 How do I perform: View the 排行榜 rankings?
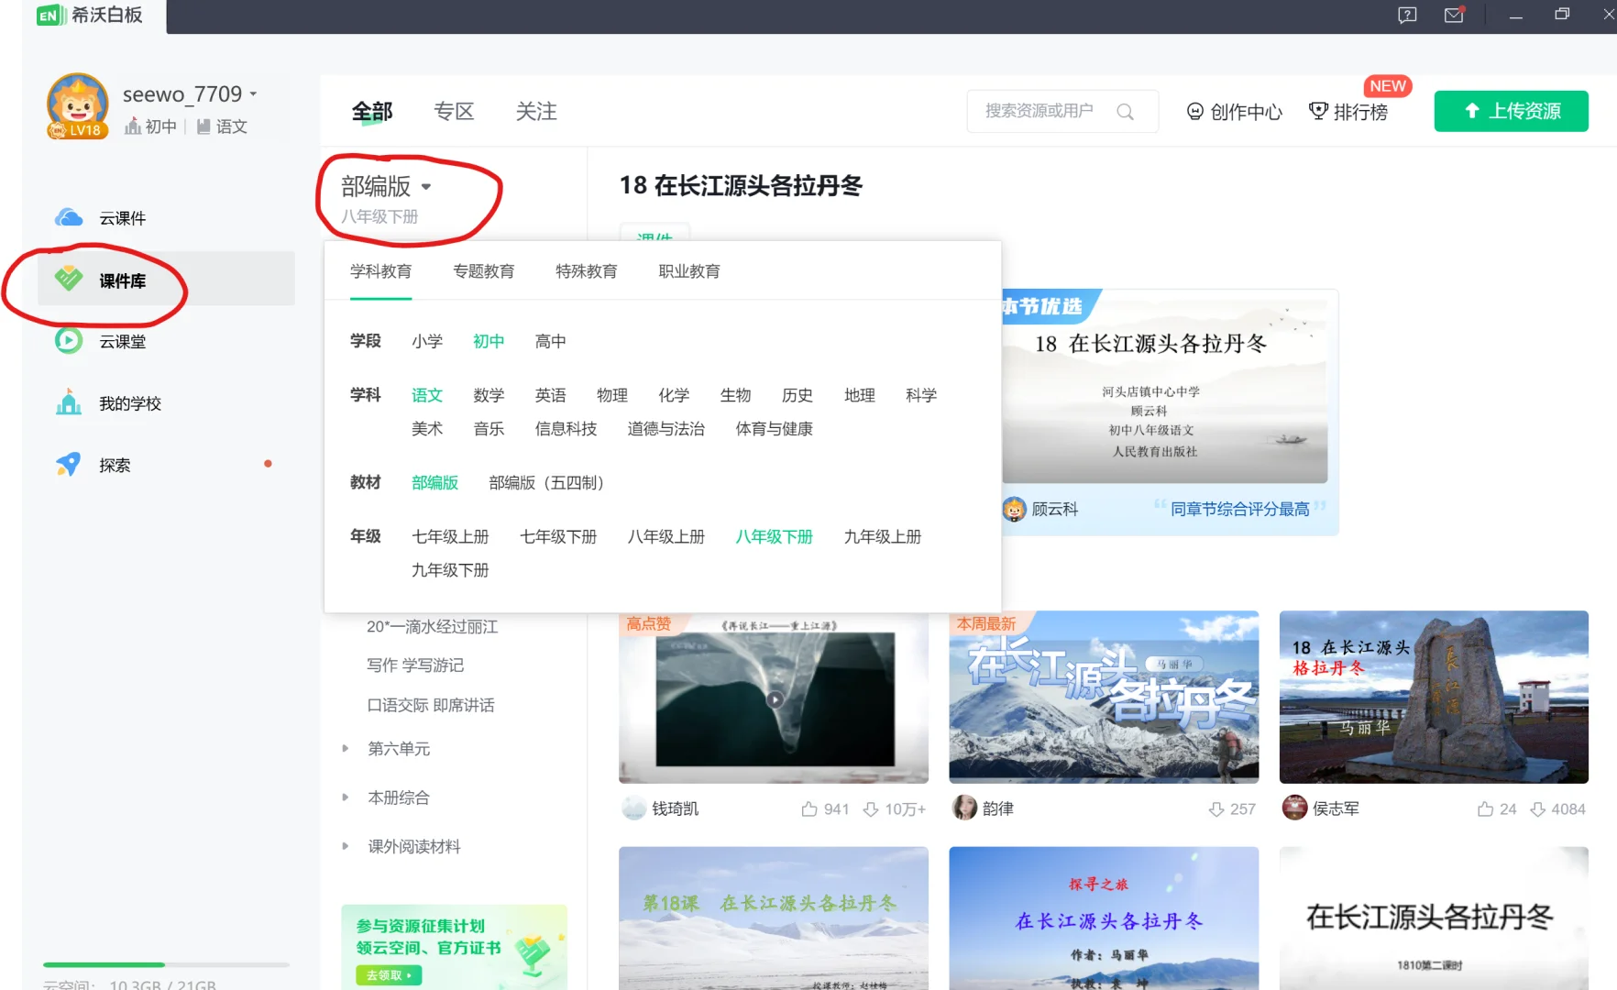tap(1350, 111)
